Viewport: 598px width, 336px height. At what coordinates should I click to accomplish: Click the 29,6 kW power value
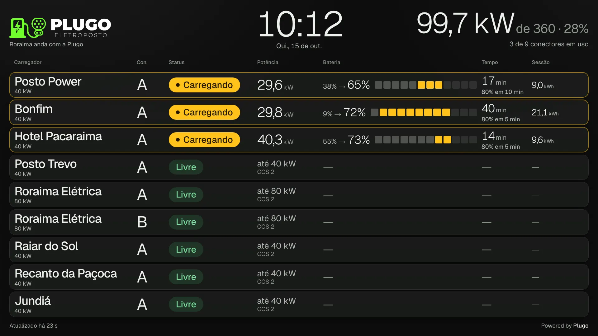click(x=275, y=85)
